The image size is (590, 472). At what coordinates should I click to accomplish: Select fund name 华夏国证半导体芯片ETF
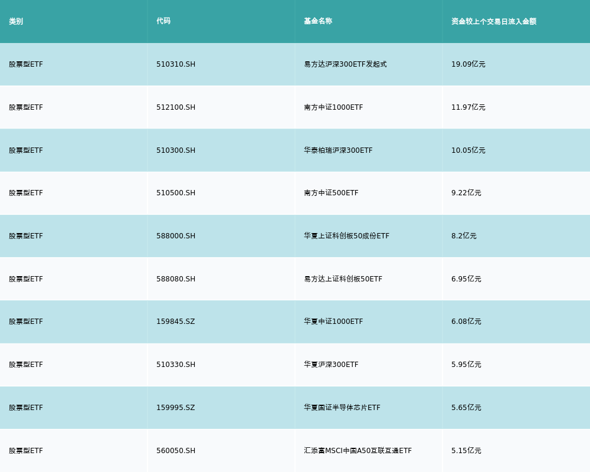point(342,408)
